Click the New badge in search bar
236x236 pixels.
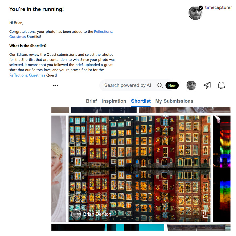[x=172, y=85]
